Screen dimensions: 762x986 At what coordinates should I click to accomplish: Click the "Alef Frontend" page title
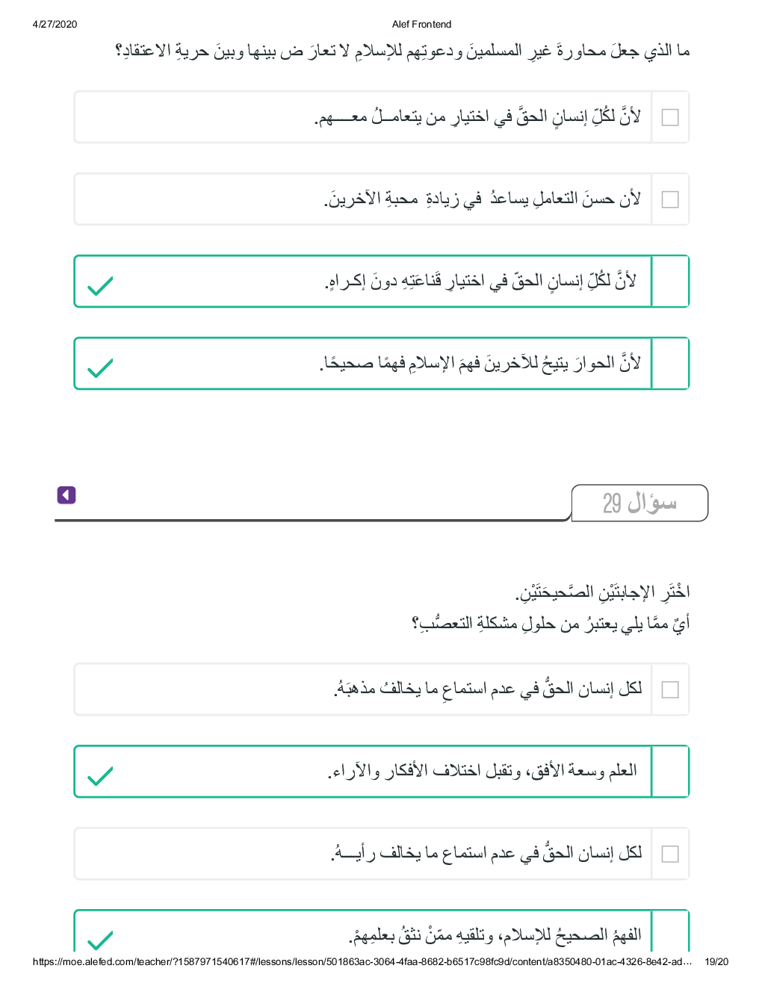[421, 25]
